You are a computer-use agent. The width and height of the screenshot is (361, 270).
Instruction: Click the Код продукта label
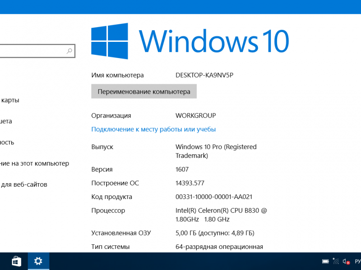coord(111,197)
